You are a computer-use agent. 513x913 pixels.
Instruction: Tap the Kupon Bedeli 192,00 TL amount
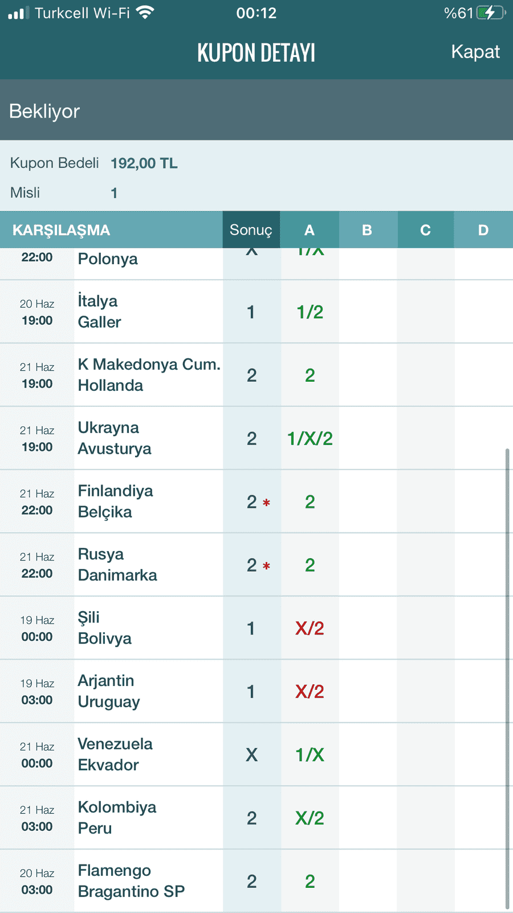(144, 163)
